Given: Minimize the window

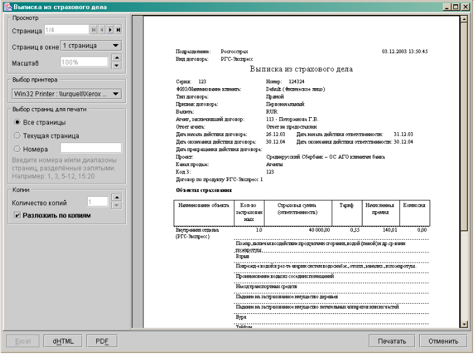Looking at the screenshot, I should point(446,7).
